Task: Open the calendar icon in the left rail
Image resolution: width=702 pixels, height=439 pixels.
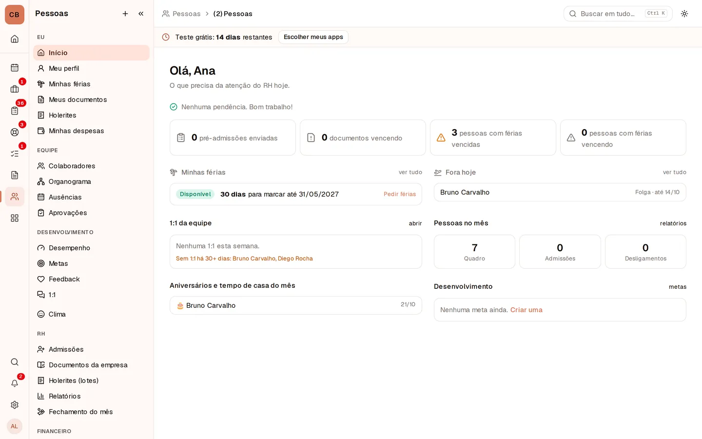Action: tap(15, 68)
